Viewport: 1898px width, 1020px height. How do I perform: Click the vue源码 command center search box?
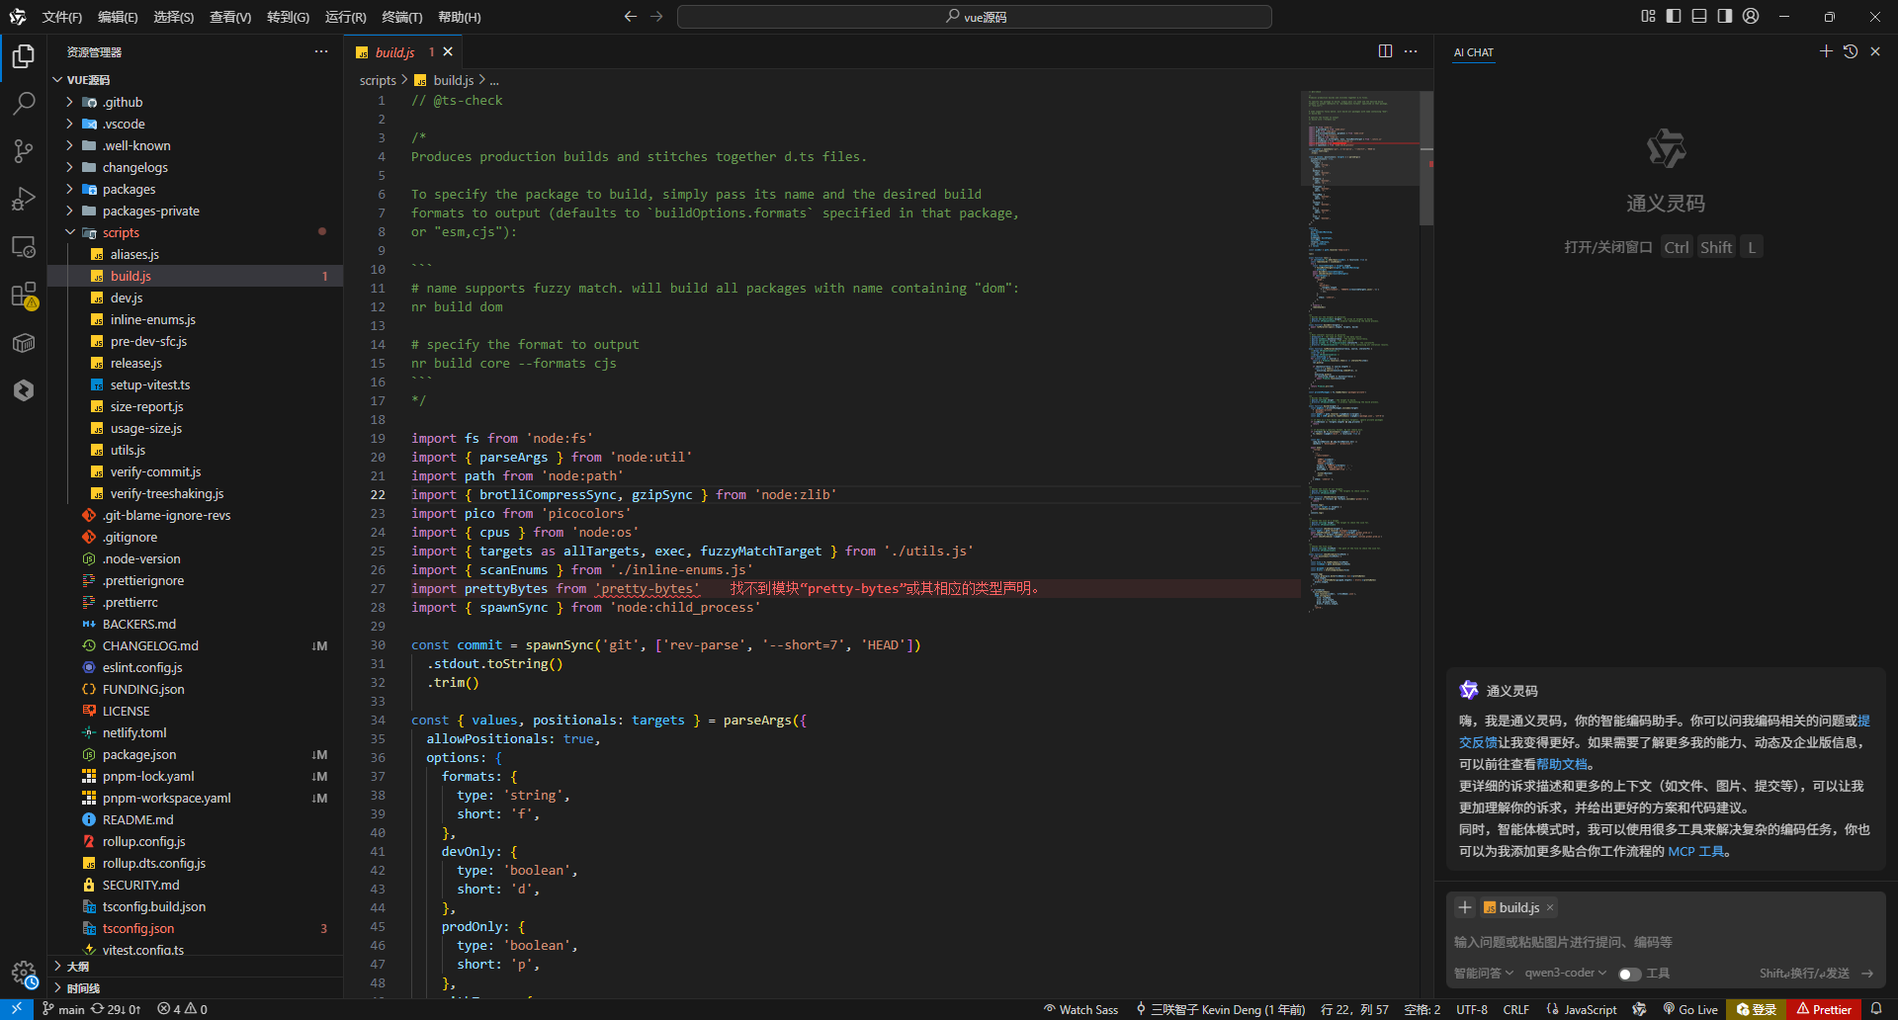pyautogui.click(x=974, y=17)
